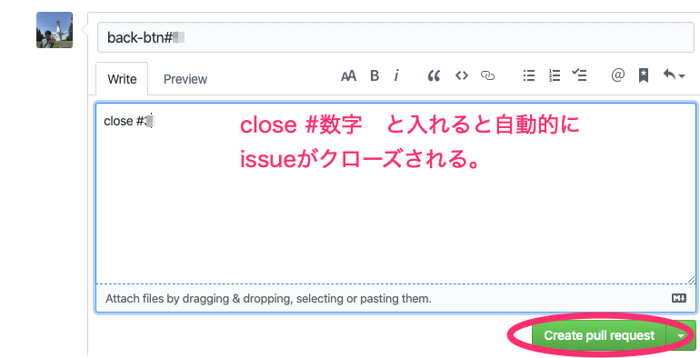Viewport: 700px width, 358px height.
Task: Mention a user with the @ icon
Action: tap(618, 75)
